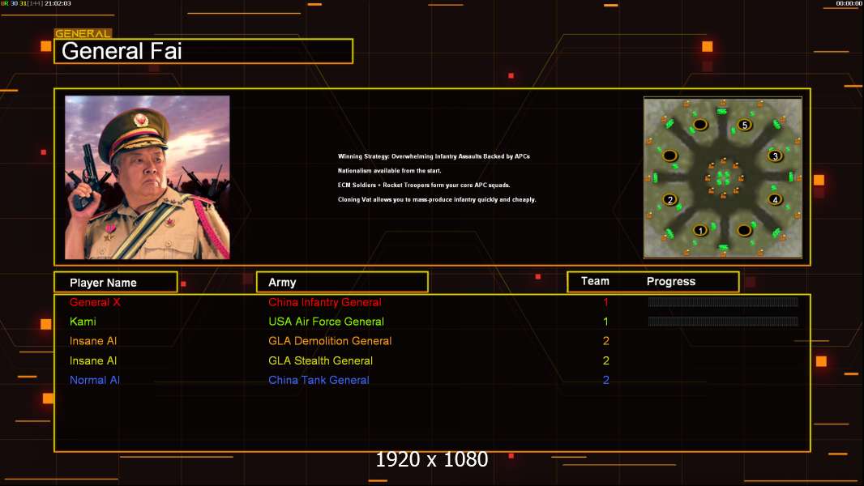The height and width of the screenshot is (486, 864).
Task: Click team number 2 in GLA Stealth row
Action: click(605, 361)
